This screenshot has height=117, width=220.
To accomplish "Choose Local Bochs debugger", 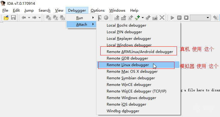I will [x=138, y=25].
